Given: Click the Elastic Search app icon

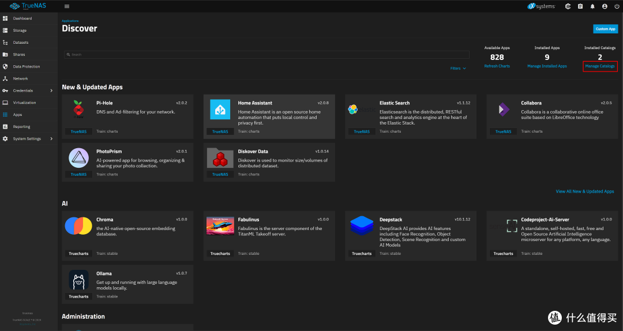Looking at the screenshot, I should point(362,109).
